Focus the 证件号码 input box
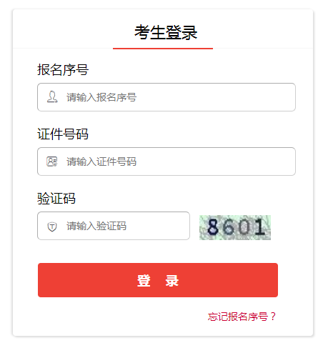The width and height of the screenshot is (323, 343). [x=167, y=161]
